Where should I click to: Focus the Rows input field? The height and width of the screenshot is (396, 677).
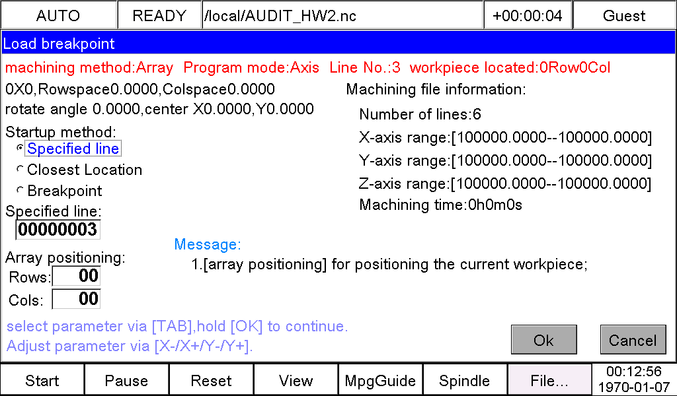[76, 276]
